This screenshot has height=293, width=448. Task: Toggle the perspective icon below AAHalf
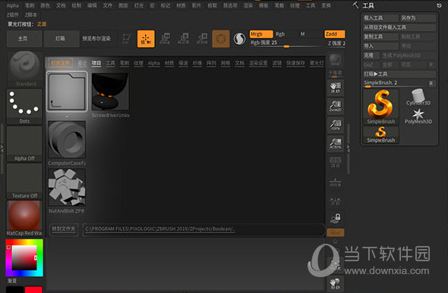pyautogui.click(x=336, y=162)
